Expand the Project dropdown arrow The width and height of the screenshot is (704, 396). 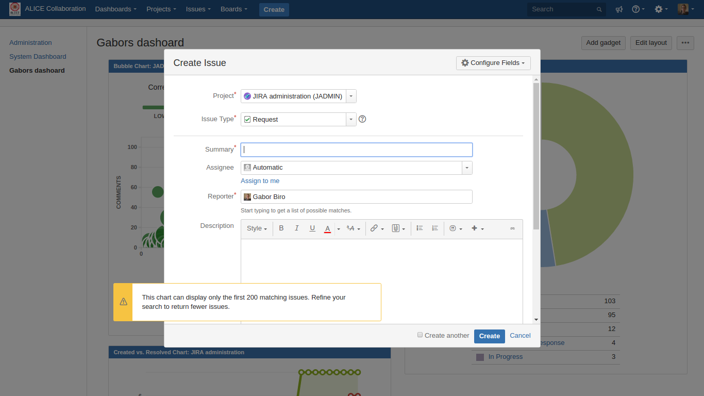pyautogui.click(x=351, y=96)
